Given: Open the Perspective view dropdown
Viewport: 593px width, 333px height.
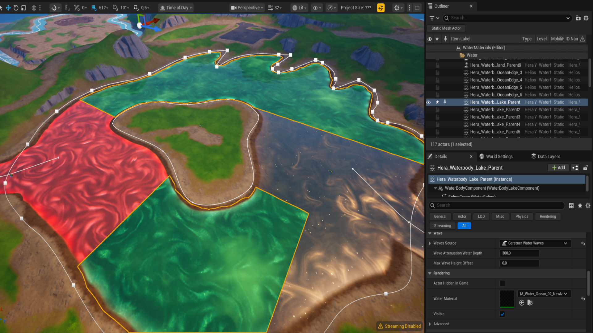Looking at the screenshot, I should point(247,8).
